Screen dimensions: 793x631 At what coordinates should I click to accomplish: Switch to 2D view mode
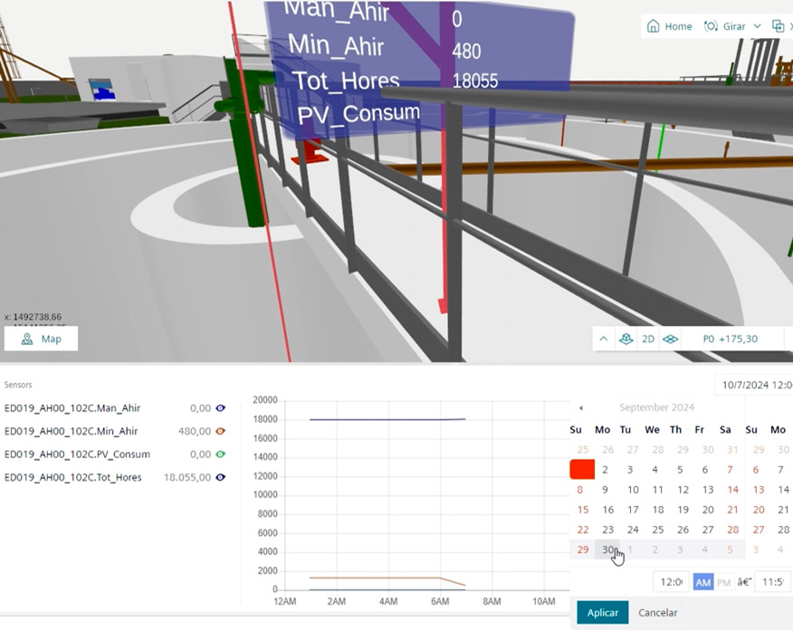pos(648,339)
